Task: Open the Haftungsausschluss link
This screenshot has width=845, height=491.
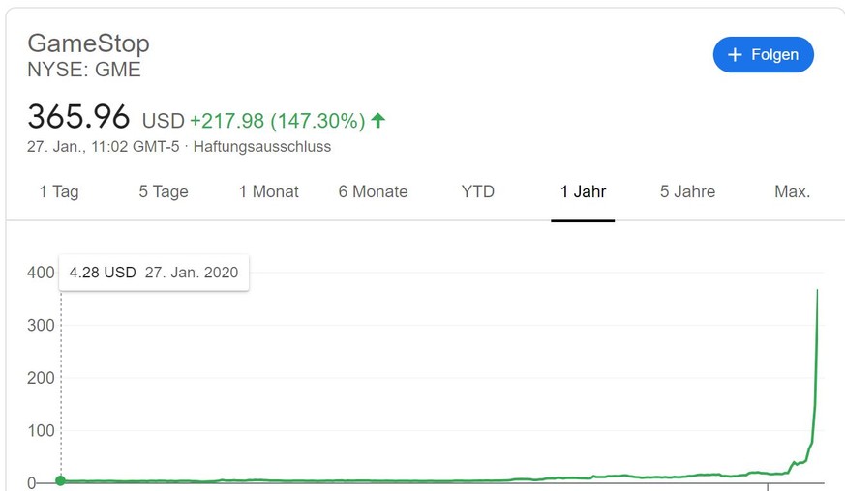Action: click(x=262, y=147)
